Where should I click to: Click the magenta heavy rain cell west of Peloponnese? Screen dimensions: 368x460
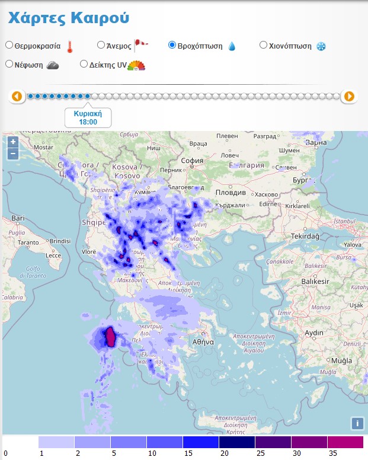(110, 337)
